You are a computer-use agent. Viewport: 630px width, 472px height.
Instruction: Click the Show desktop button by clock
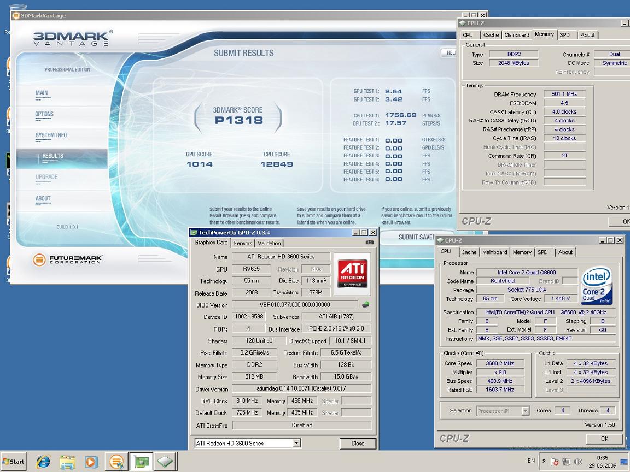pos(625,462)
